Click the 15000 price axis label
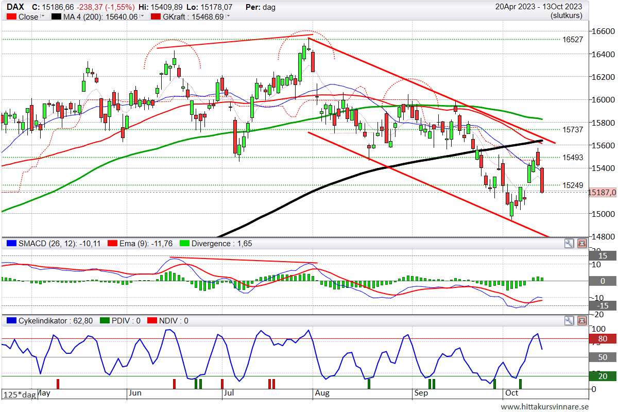The width and height of the screenshot is (618, 412). [x=604, y=214]
